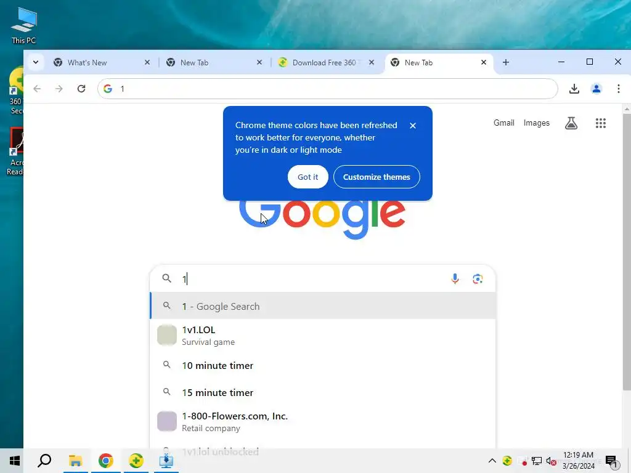Select 1-800-Flowers.com, Inc. suggestion

click(323, 421)
